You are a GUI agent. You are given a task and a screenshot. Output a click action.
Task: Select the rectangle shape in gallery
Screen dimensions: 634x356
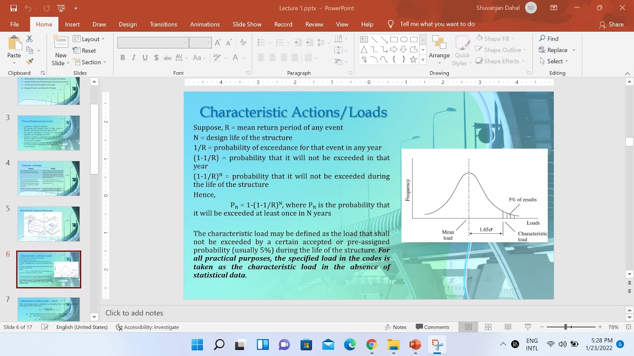point(394,40)
